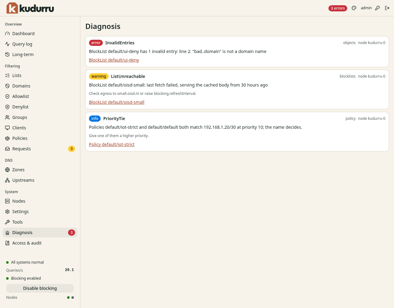Click the Kudurru logo icon
Screen dimensions: 394x308
(12, 8)
